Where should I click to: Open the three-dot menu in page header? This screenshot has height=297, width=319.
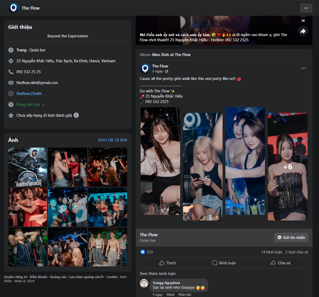pyautogui.click(x=306, y=8)
